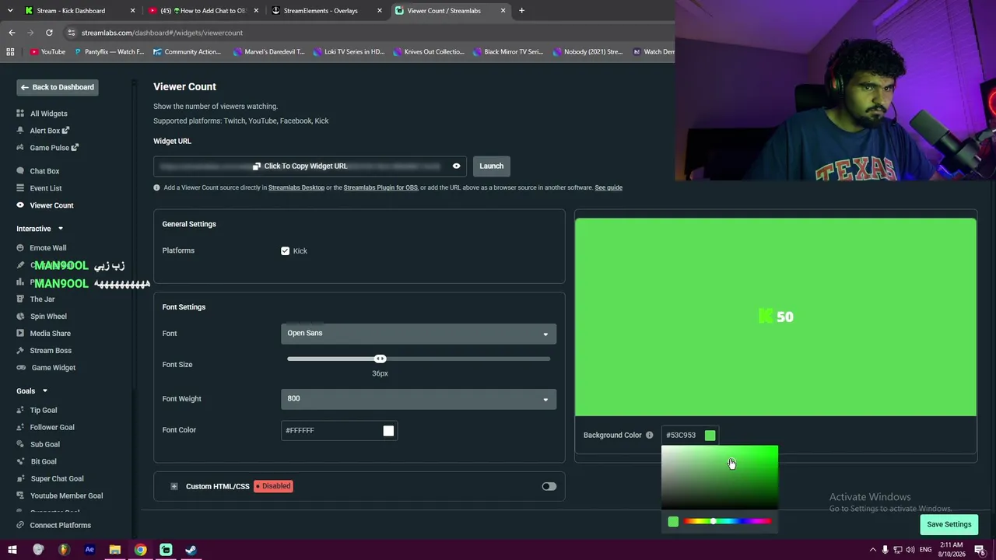Open All Widgets from the sidebar

click(48, 114)
